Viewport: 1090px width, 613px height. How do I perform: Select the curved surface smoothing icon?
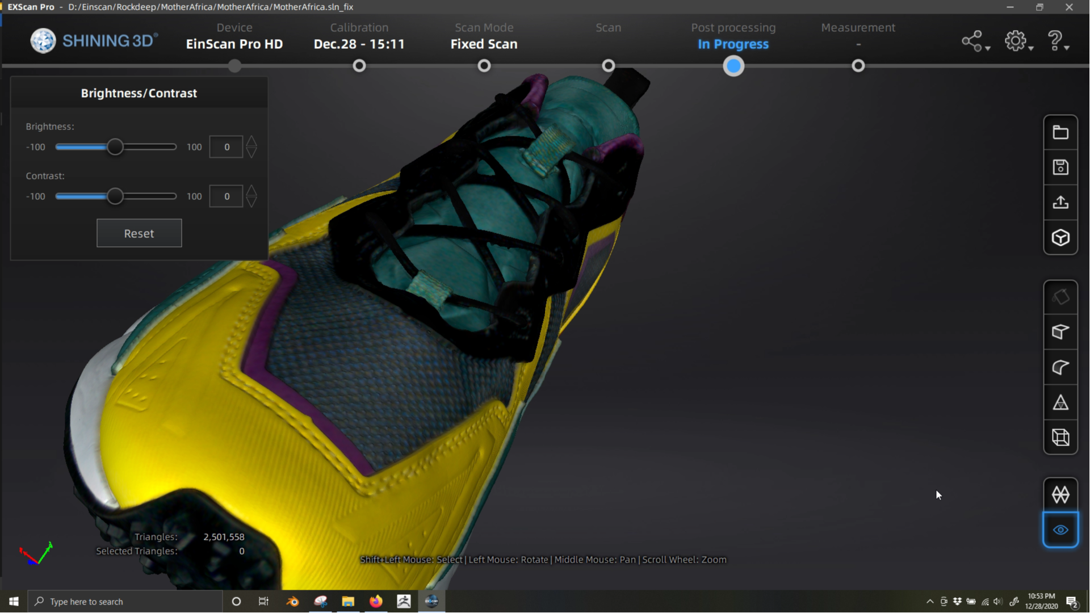click(1060, 367)
